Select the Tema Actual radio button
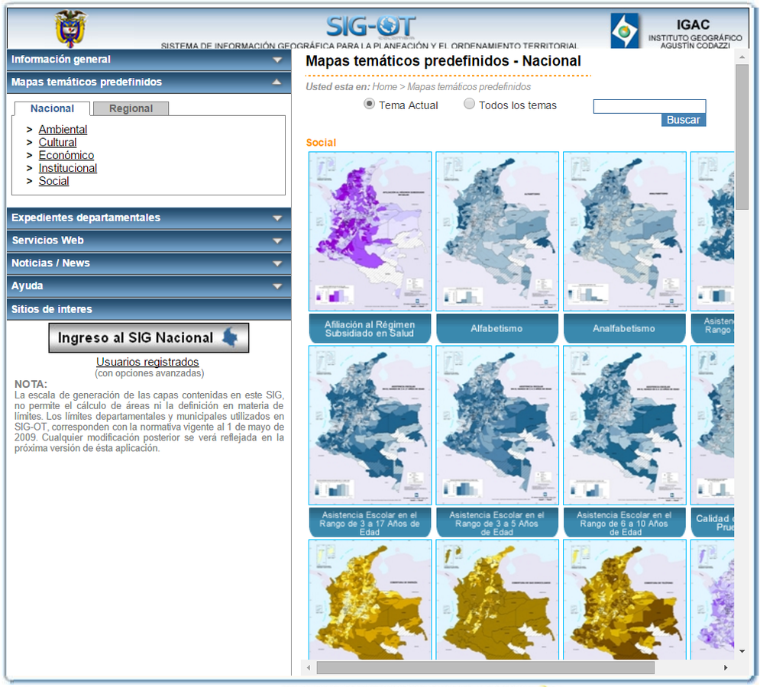Screen dimensions: 760x687 pyautogui.click(x=370, y=104)
